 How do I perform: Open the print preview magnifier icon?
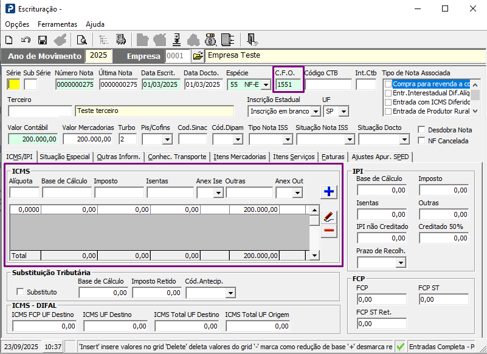click(81, 40)
